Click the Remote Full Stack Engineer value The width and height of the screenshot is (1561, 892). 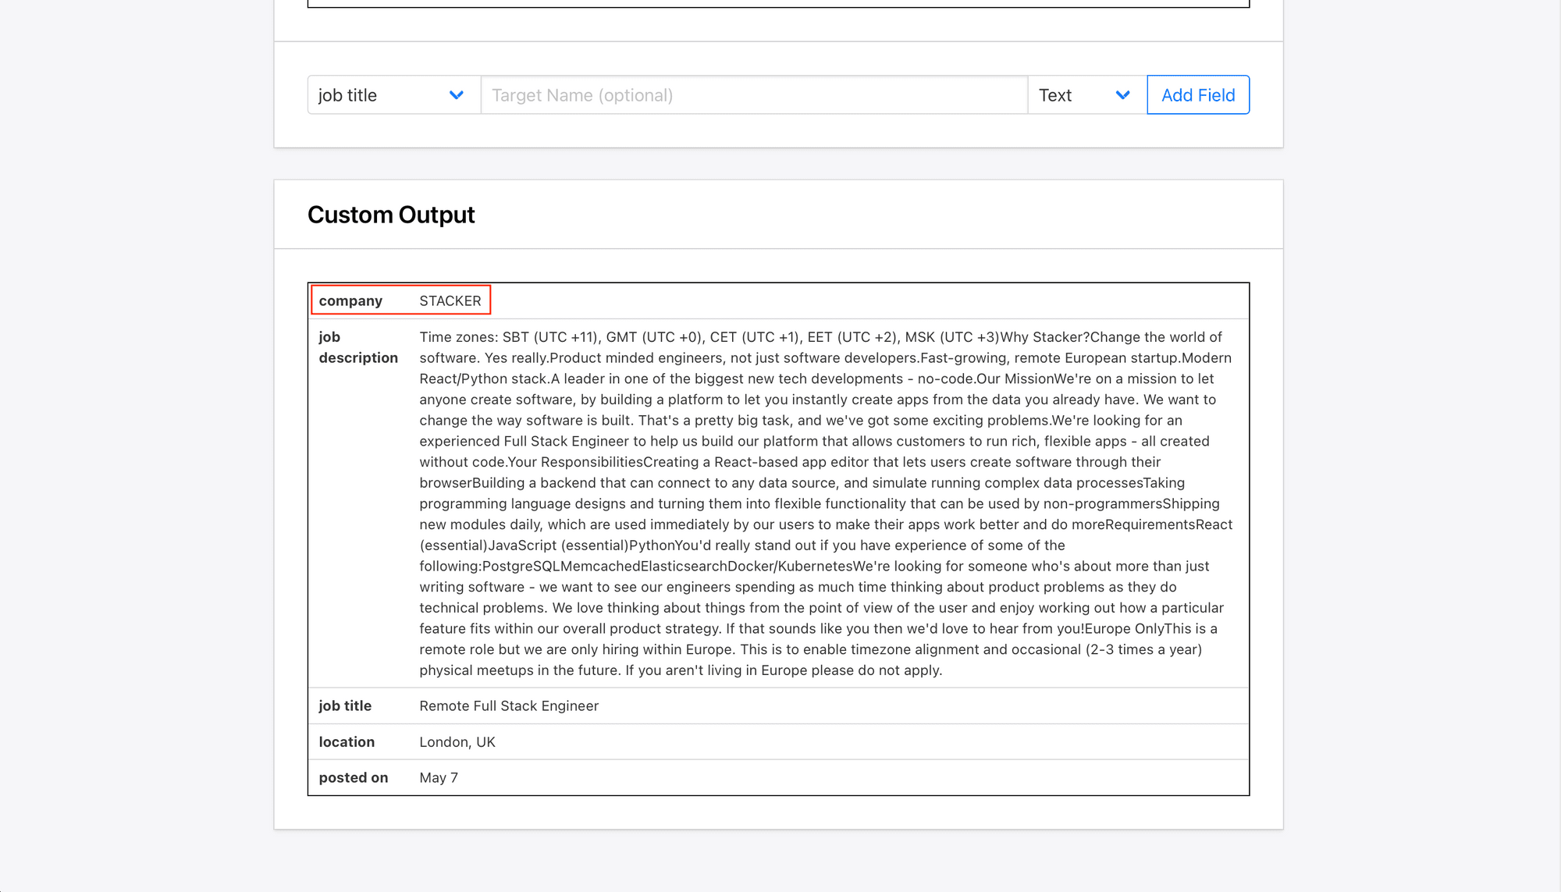pyautogui.click(x=508, y=705)
